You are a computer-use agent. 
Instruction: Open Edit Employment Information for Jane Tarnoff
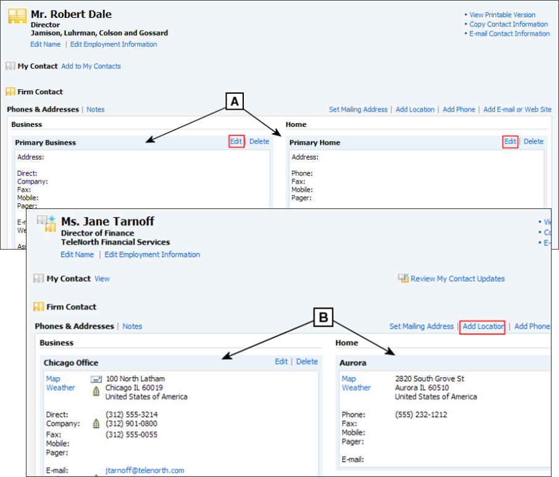(152, 255)
